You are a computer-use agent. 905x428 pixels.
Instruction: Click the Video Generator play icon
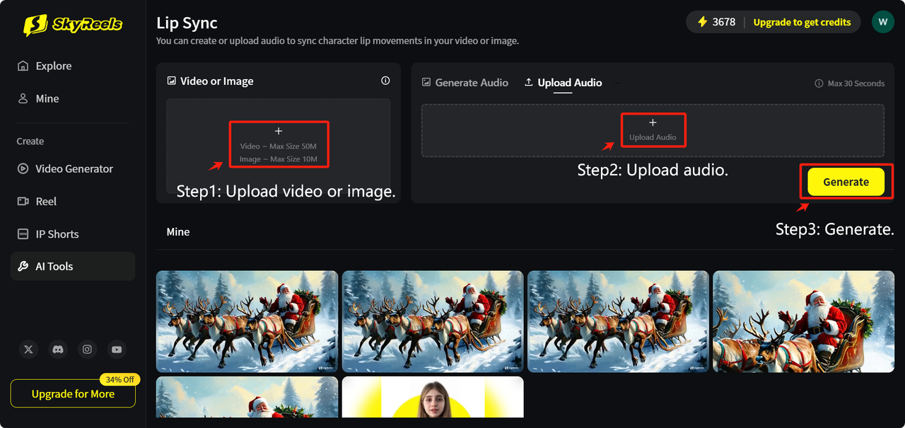pos(23,168)
